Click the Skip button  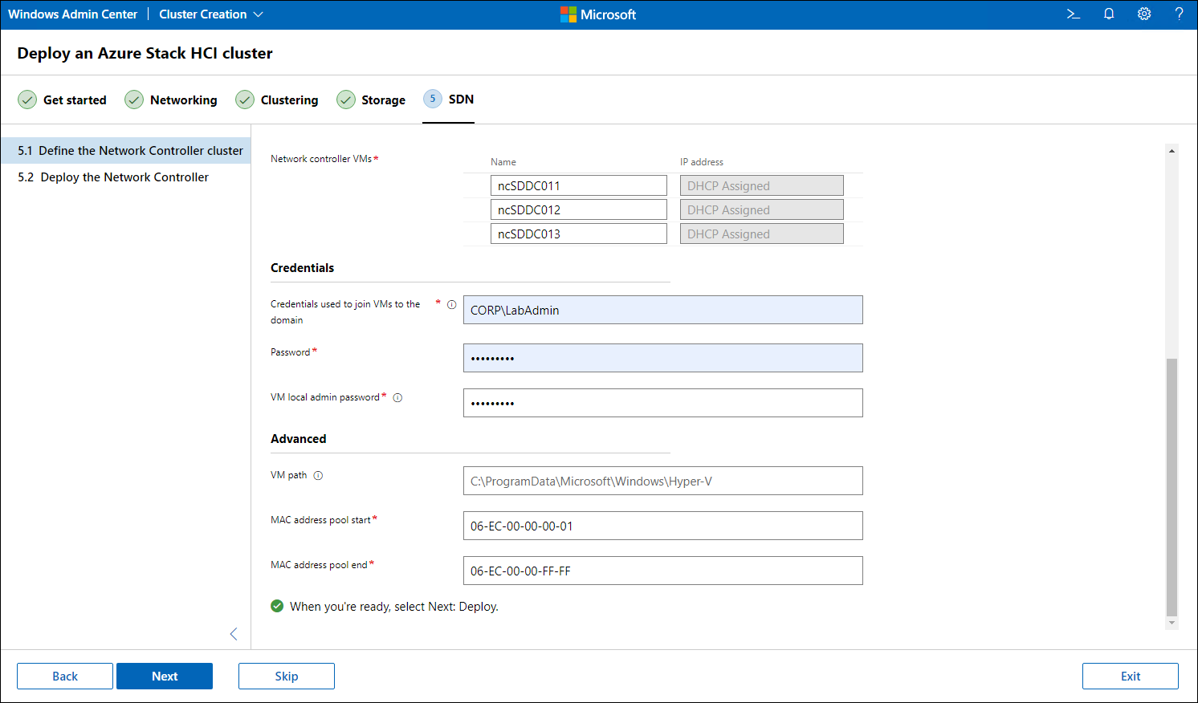[x=287, y=676]
